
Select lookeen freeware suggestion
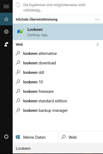(x=58, y=92)
